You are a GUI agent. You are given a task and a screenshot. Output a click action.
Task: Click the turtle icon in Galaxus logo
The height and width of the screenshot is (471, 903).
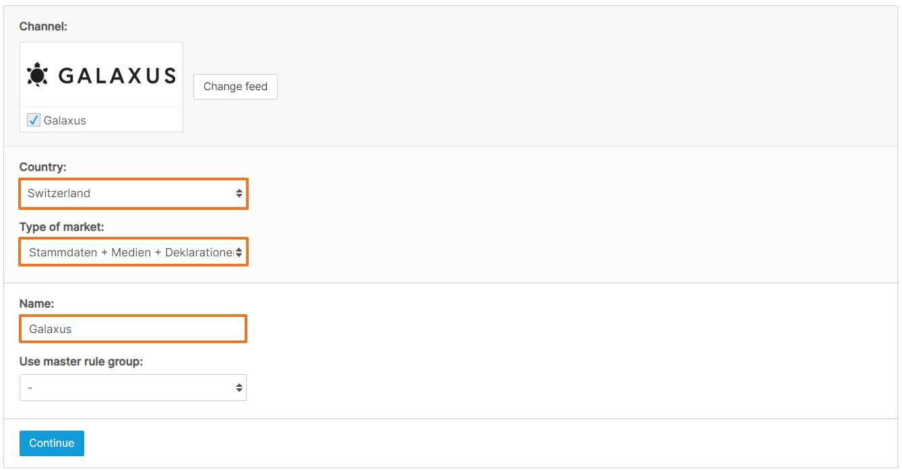(37, 75)
